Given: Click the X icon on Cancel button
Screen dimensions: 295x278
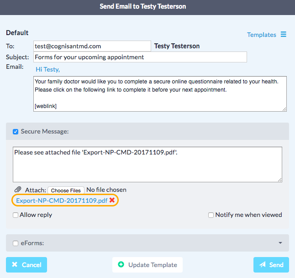Looking at the screenshot, I should pos(15,265).
